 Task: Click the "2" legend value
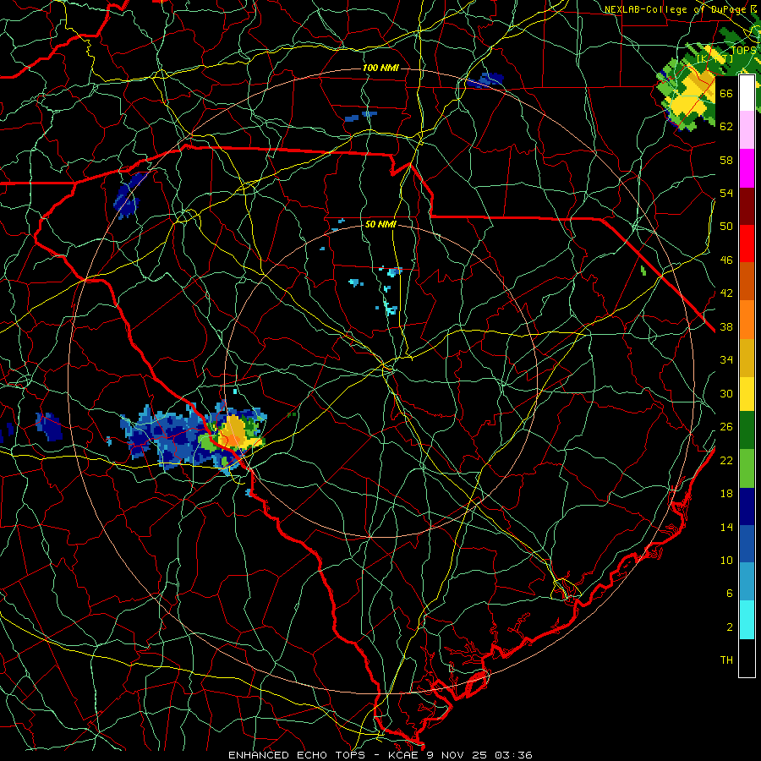730,627
